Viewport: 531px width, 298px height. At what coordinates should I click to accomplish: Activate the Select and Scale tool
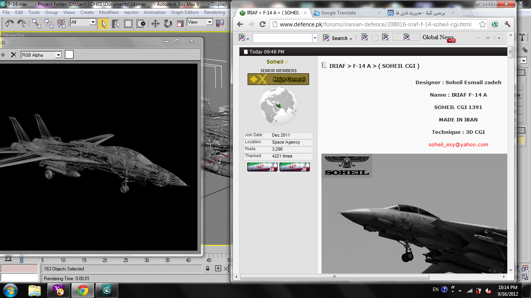point(180,24)
